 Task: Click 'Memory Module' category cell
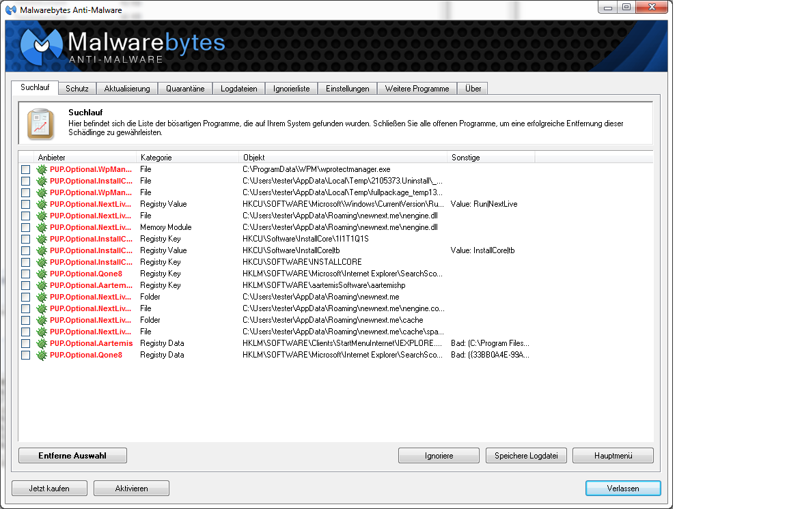pos(165,227)
